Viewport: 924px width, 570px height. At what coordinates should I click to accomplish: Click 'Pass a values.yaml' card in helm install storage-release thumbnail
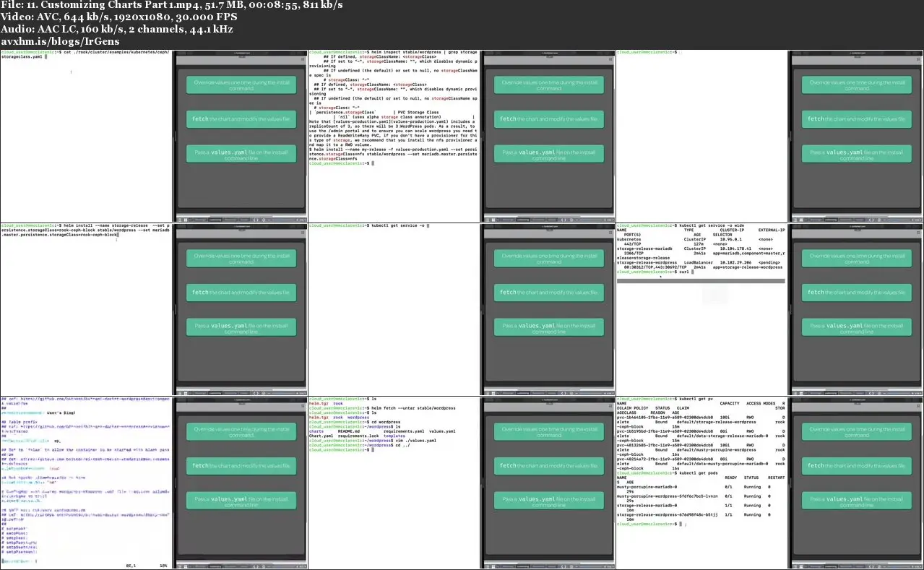click(241, 327)
